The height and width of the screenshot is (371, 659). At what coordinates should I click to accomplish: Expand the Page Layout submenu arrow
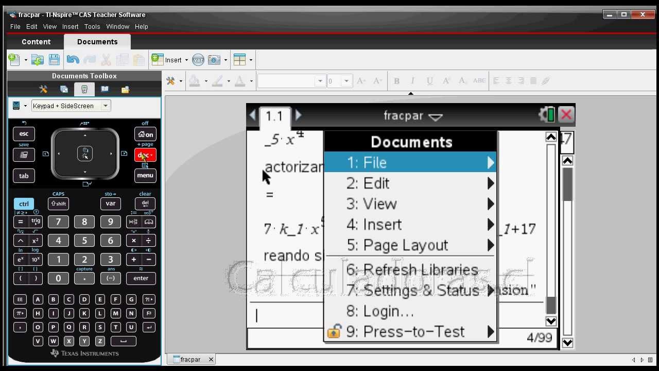click(x=491, y=245)
